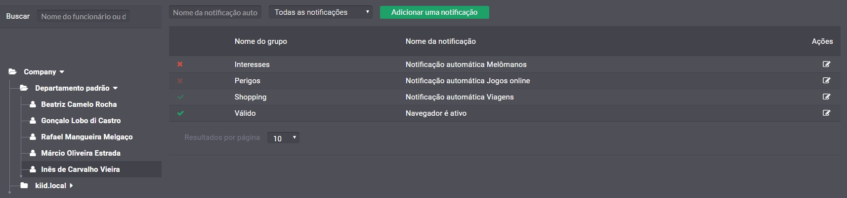Click the Departamento padrão folder icon

click(24, 88)
